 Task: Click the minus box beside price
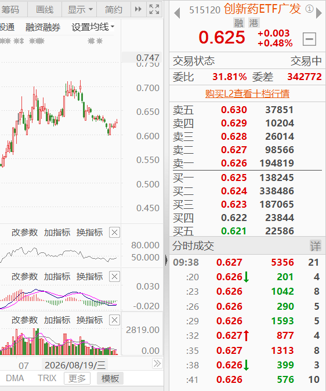click(309, 39)
